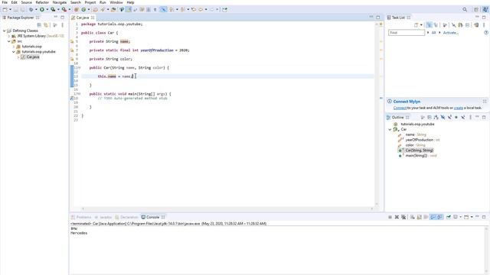The width and height of the screenshot is (490, 275).
Task: Click the Debug bug icon in toolbar
Action: [31, 10]
